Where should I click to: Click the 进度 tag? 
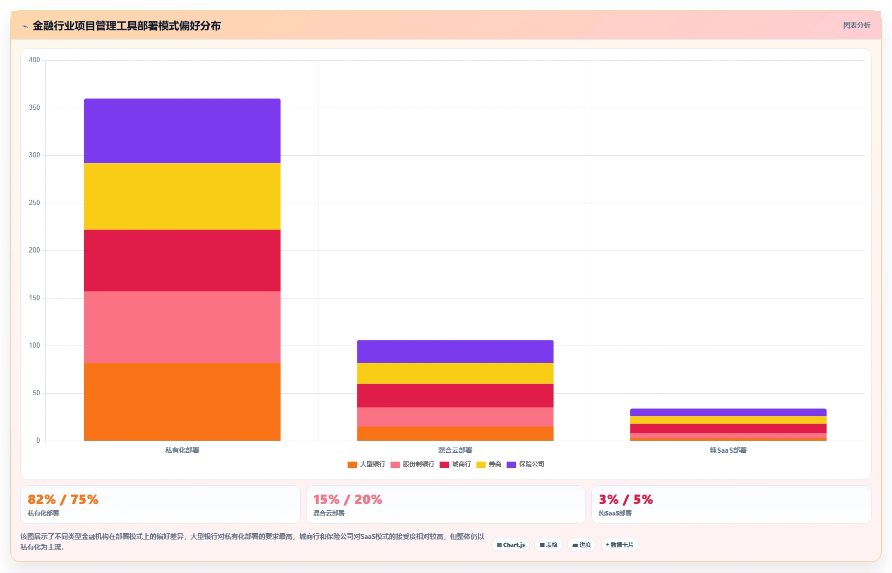coord(582,545)
